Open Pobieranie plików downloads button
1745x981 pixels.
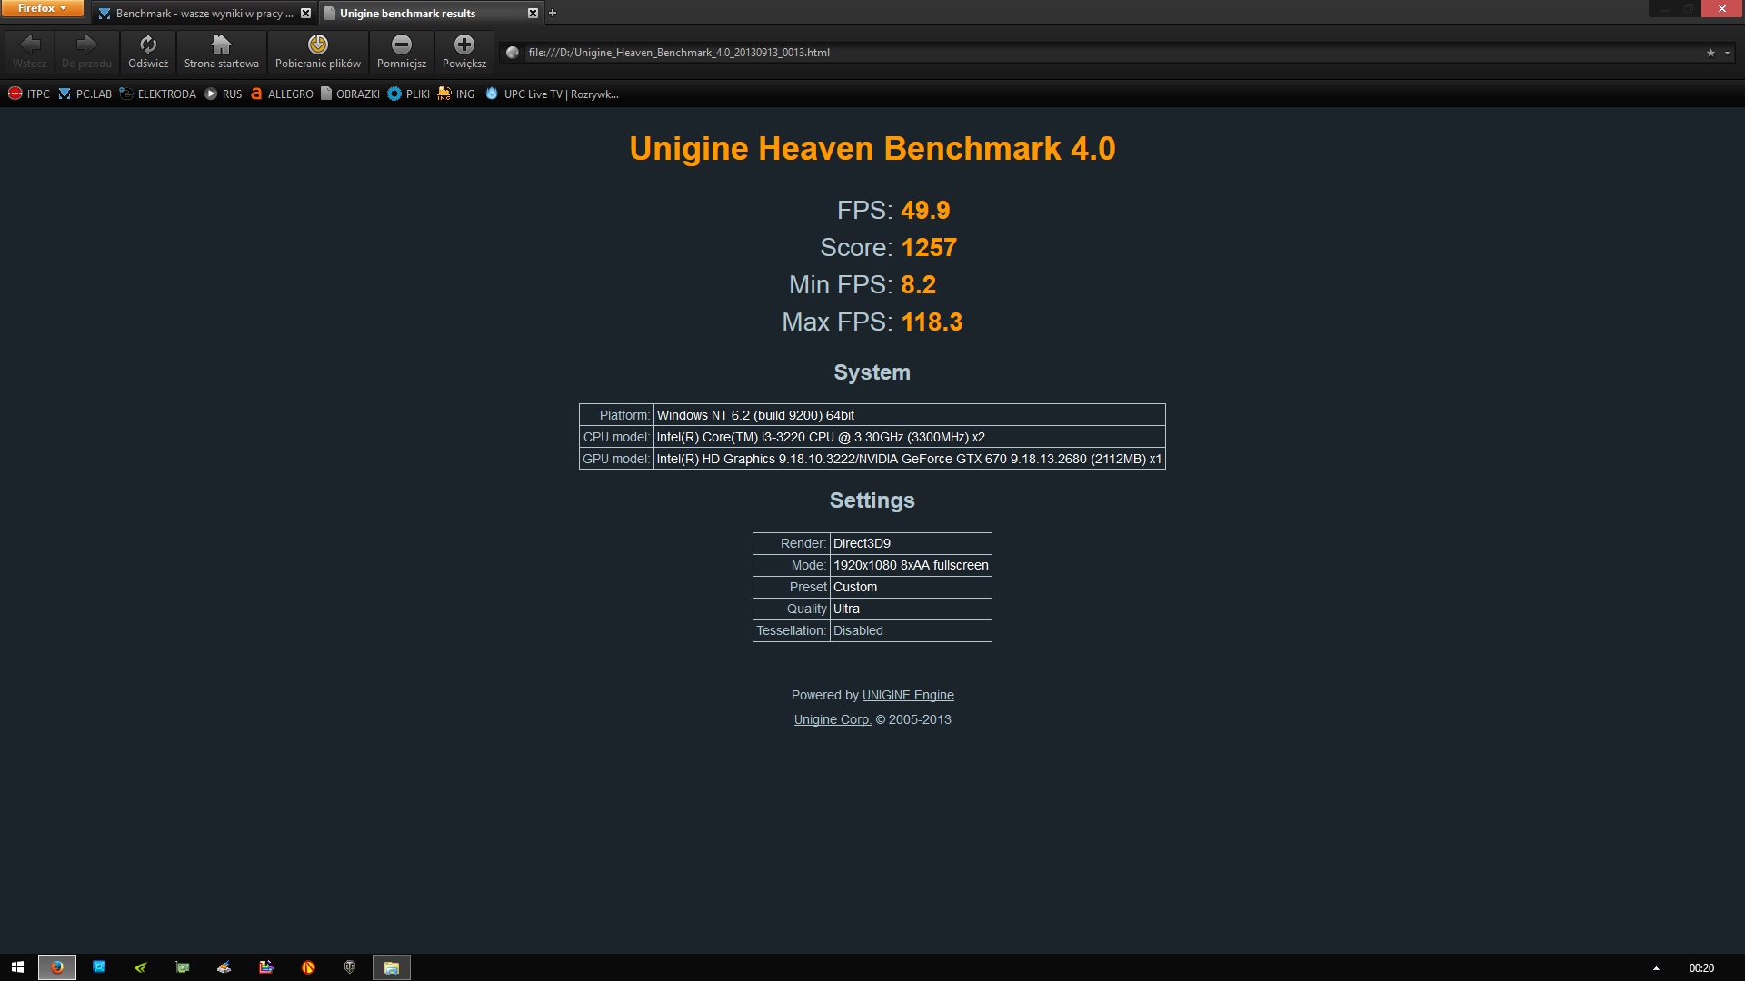click(317, 51)
